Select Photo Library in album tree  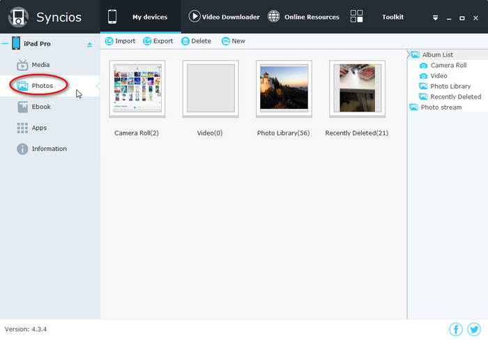pyautogui.click(x=450, y=87)
